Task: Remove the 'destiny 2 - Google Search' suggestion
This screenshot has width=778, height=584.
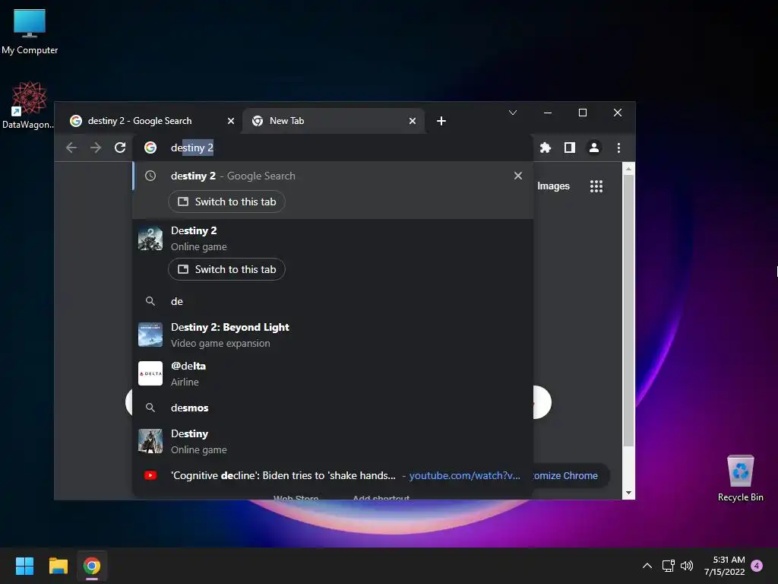Action: 518,176
